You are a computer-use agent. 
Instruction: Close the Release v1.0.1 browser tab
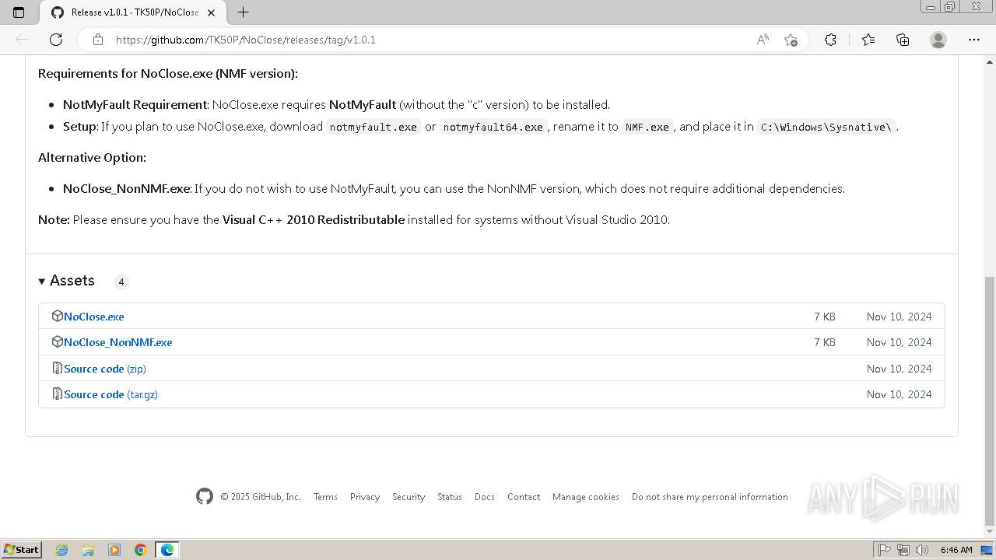[x=212, y=12]
